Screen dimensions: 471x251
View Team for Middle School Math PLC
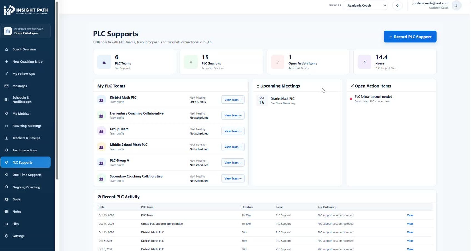[233, 147]
